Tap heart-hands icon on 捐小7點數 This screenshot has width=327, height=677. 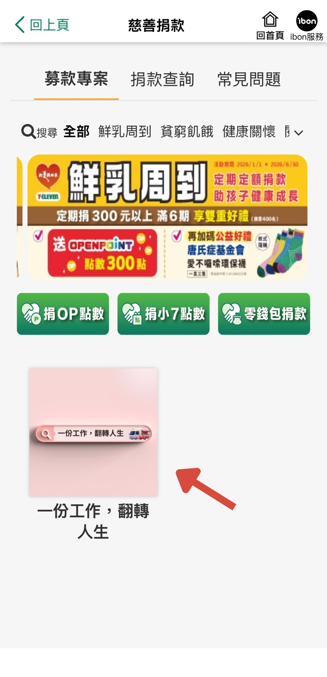[132, 314]
